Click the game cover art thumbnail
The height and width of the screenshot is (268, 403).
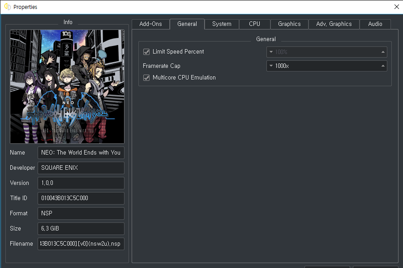click(67, 87)
